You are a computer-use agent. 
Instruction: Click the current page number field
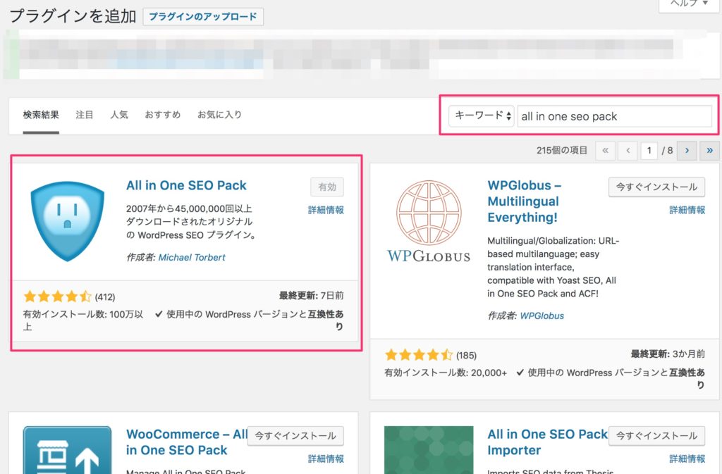tap(649, 150)
